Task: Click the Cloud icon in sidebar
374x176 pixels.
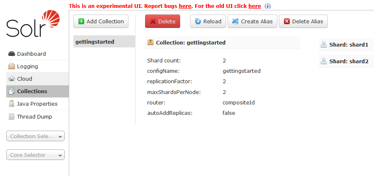Action: [x=11, y=79]
